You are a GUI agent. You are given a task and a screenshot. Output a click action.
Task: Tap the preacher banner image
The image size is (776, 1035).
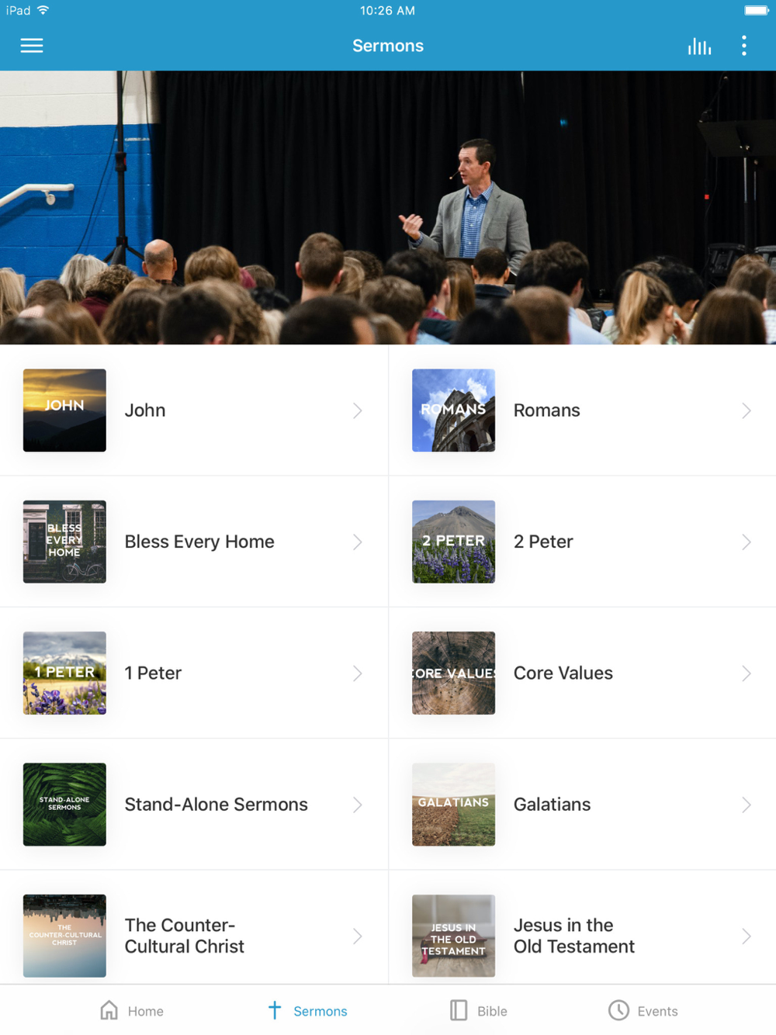coord(388,207)
